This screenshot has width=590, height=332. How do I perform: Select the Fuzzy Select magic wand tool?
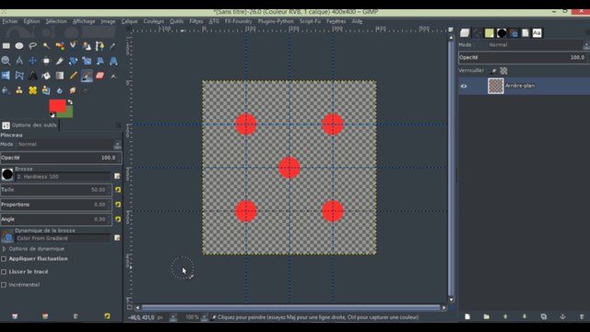point(46,46)
